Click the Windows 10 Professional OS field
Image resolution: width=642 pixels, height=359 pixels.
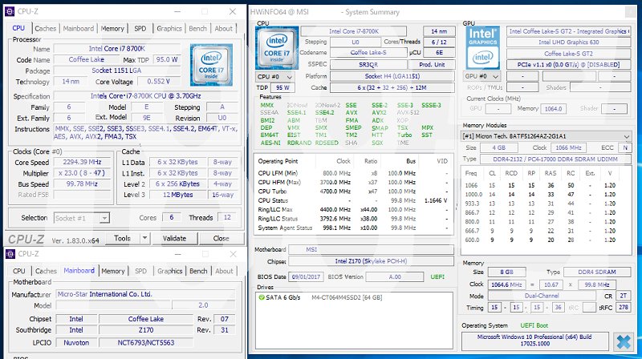tap(535, 341)
